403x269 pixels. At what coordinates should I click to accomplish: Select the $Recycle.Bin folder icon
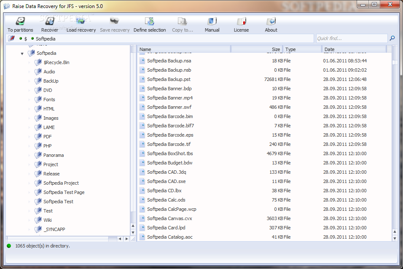tap(38, 62)
